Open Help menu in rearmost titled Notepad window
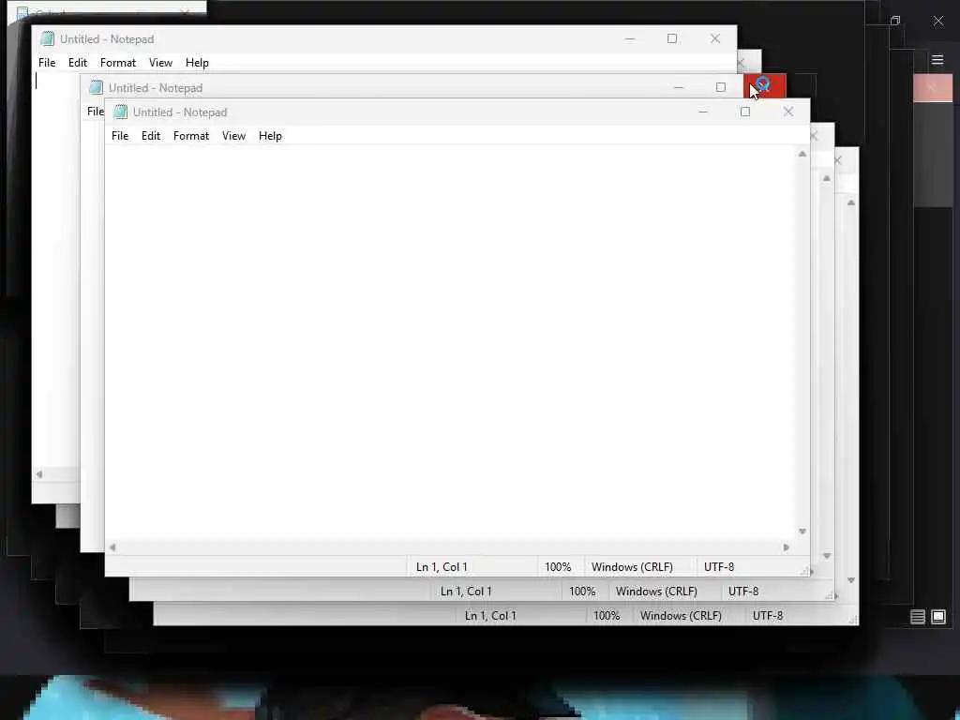The image size is (960, 720). pyautogui.click(x=197, y=63)
